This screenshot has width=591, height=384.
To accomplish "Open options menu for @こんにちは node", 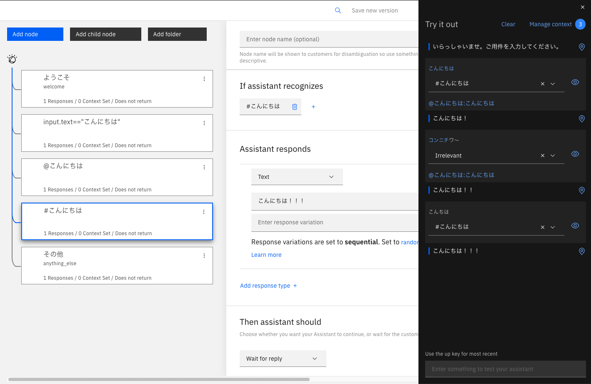I will 204,167.
